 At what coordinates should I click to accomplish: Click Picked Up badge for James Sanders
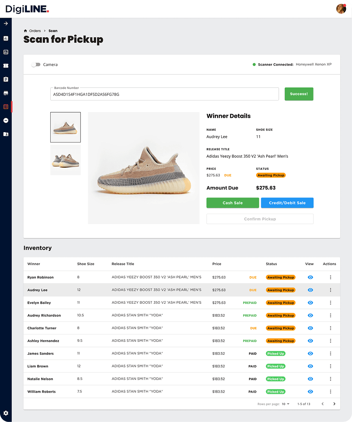(276, 354)
